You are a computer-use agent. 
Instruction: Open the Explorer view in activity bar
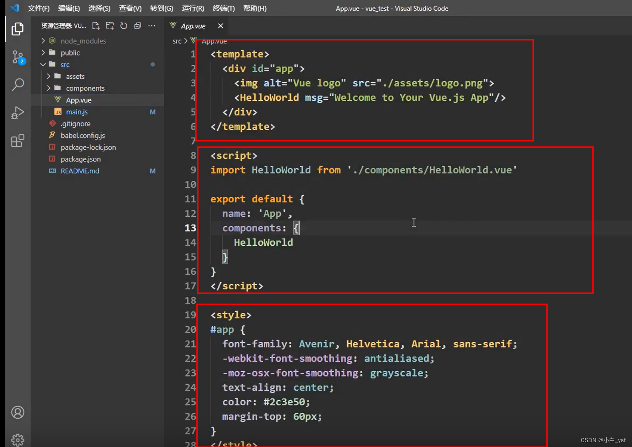(17, 29)
